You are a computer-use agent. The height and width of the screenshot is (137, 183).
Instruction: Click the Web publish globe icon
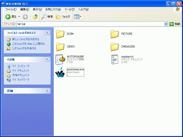click(9, 44)
